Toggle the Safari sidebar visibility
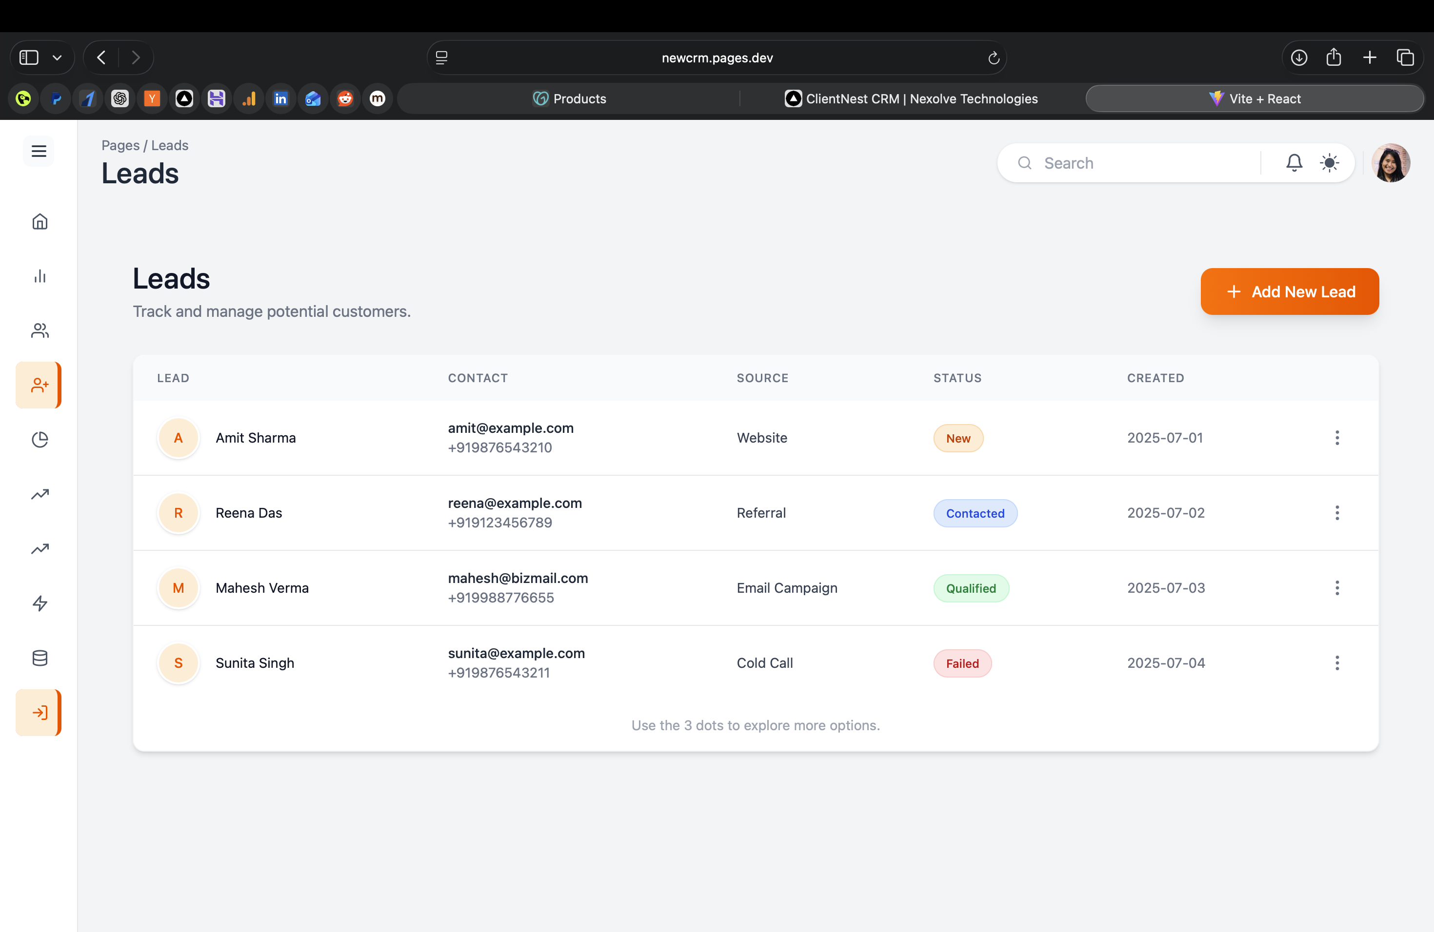 (28, 57)
